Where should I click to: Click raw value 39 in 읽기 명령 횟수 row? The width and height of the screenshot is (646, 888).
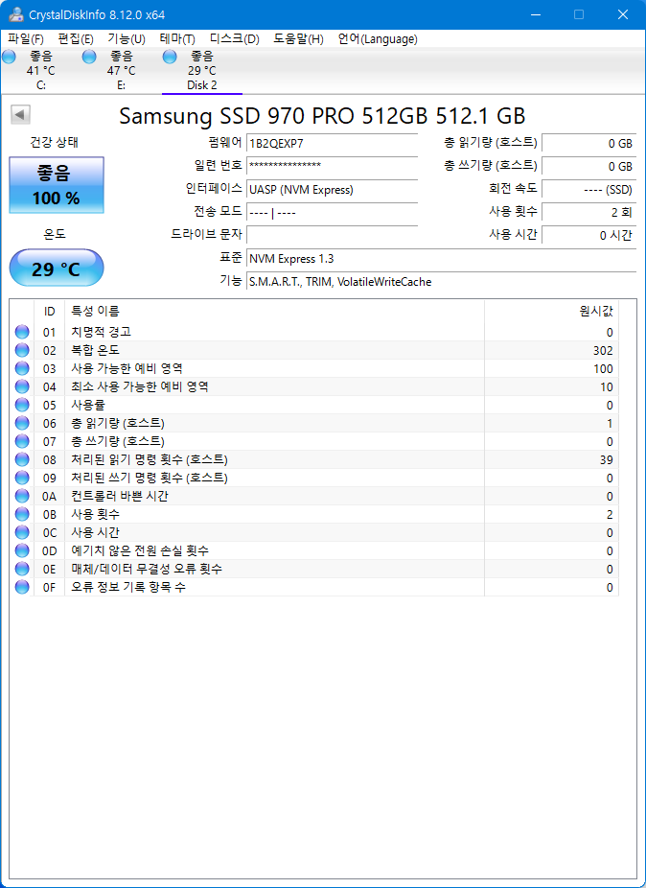click(606, 460)
